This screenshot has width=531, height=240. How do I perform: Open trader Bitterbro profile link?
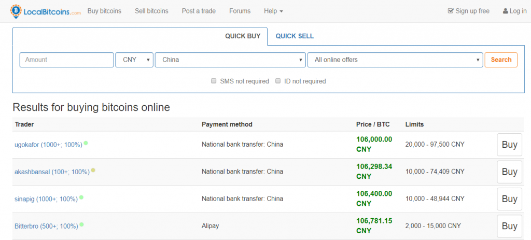click(x=46, y=226)
